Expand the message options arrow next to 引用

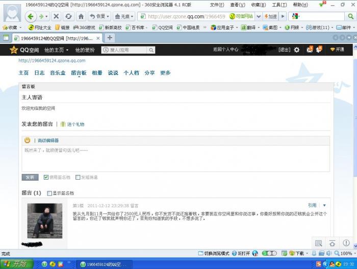[324, 205]
